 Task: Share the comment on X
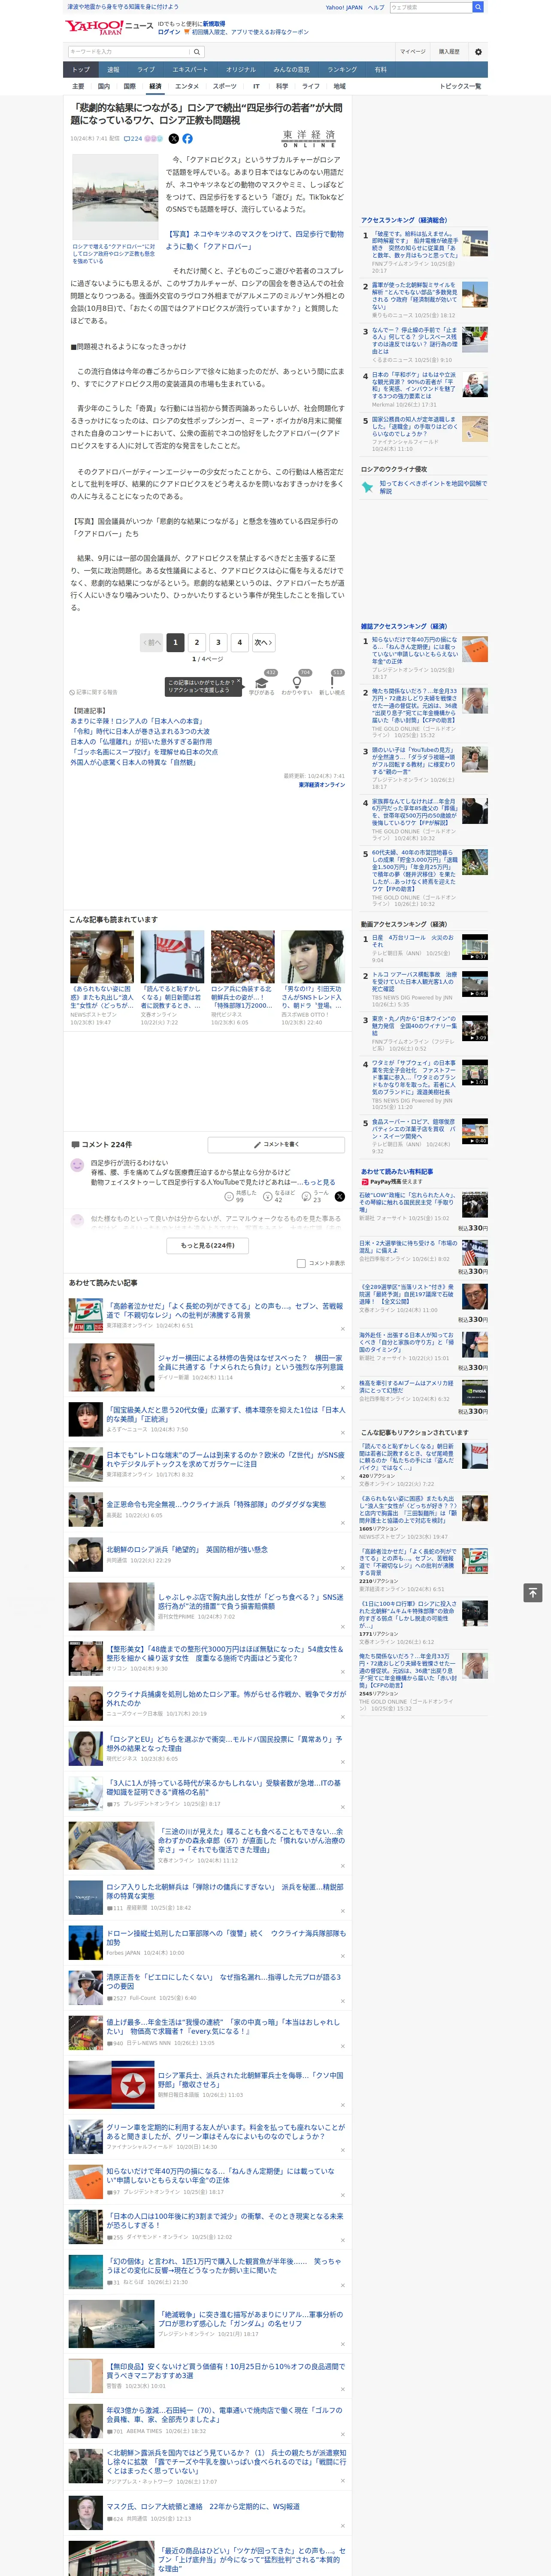[x=339, y=1196]
